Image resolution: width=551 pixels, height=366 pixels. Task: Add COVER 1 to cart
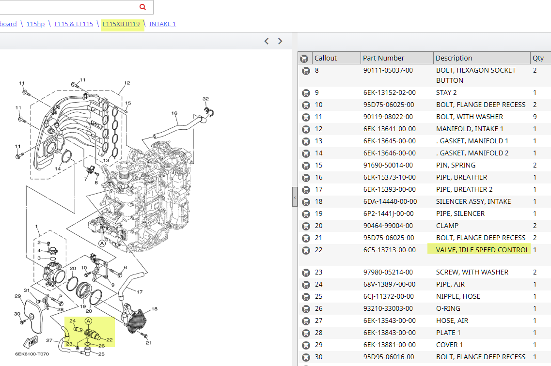(x=306, y=345)
